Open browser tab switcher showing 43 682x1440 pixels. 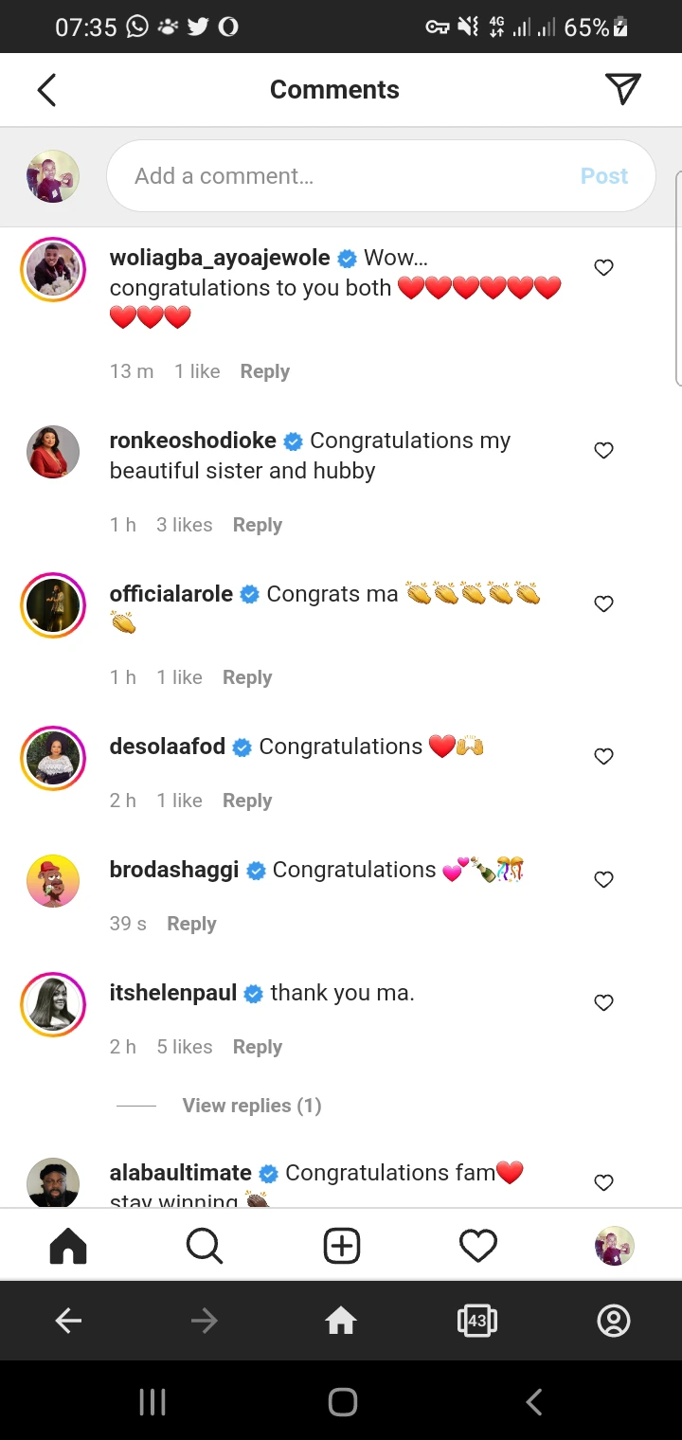(x=476, y=1321)
